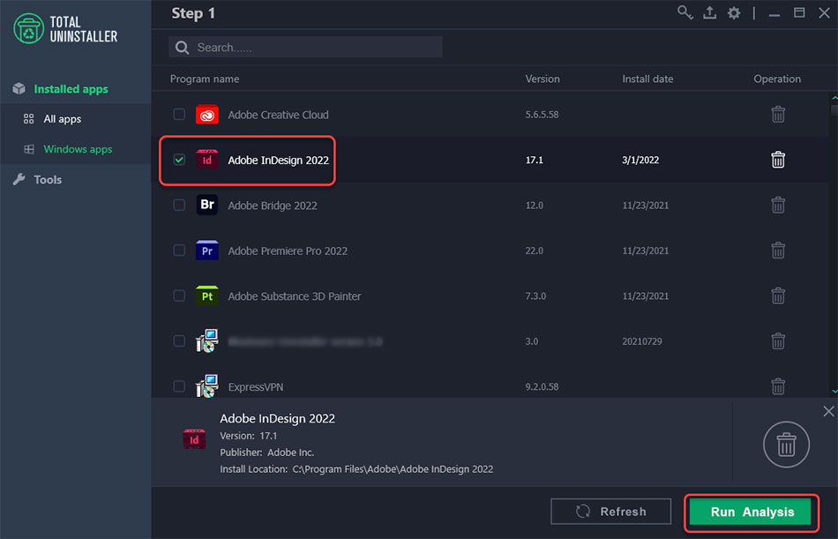This screenshot has width=838, height=539.
Task: Click the Installed apps cube icon
Action: pos(19,89)
